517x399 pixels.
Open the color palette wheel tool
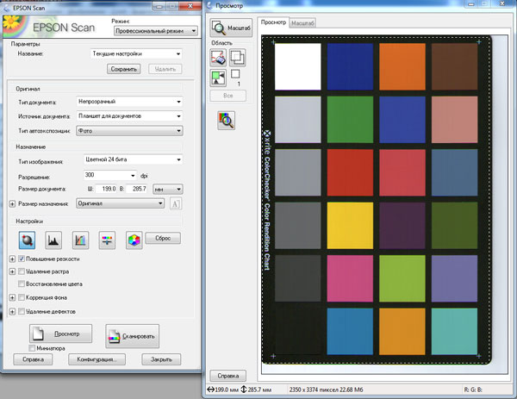pos(134,240)
